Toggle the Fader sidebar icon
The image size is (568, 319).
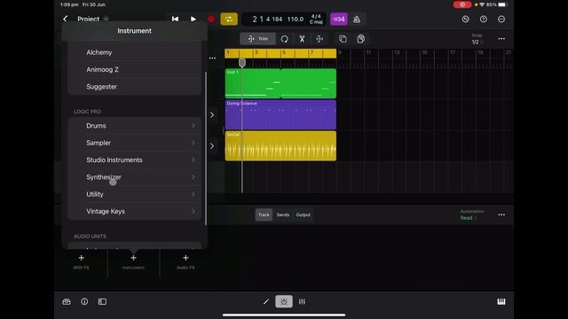[x=102, y=301]
